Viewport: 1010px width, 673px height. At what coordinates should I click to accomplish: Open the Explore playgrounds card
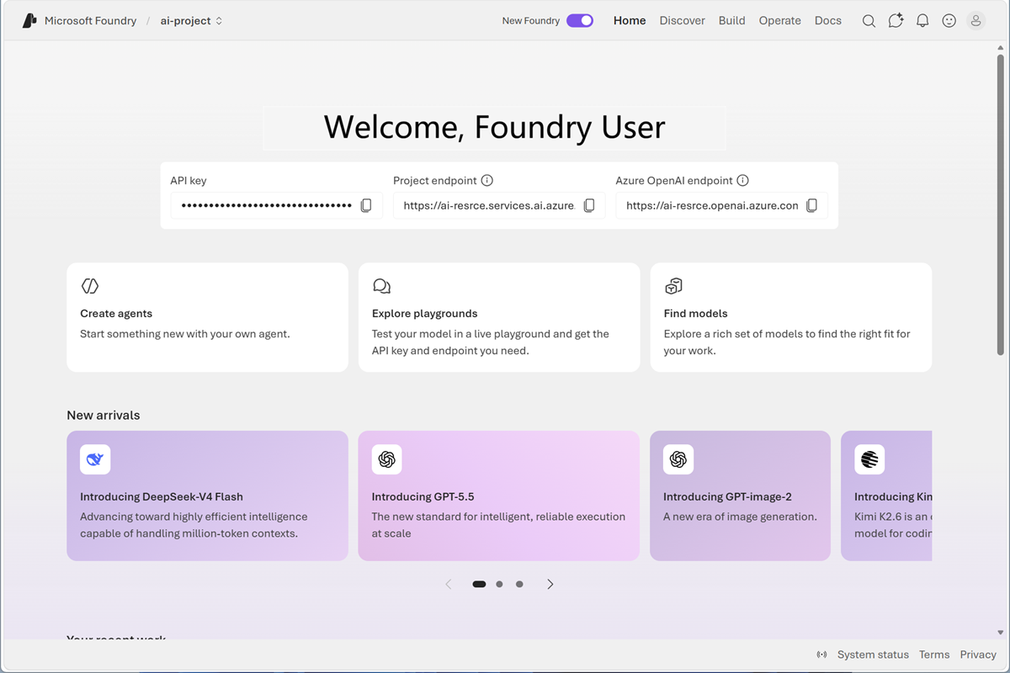(499, 317)
